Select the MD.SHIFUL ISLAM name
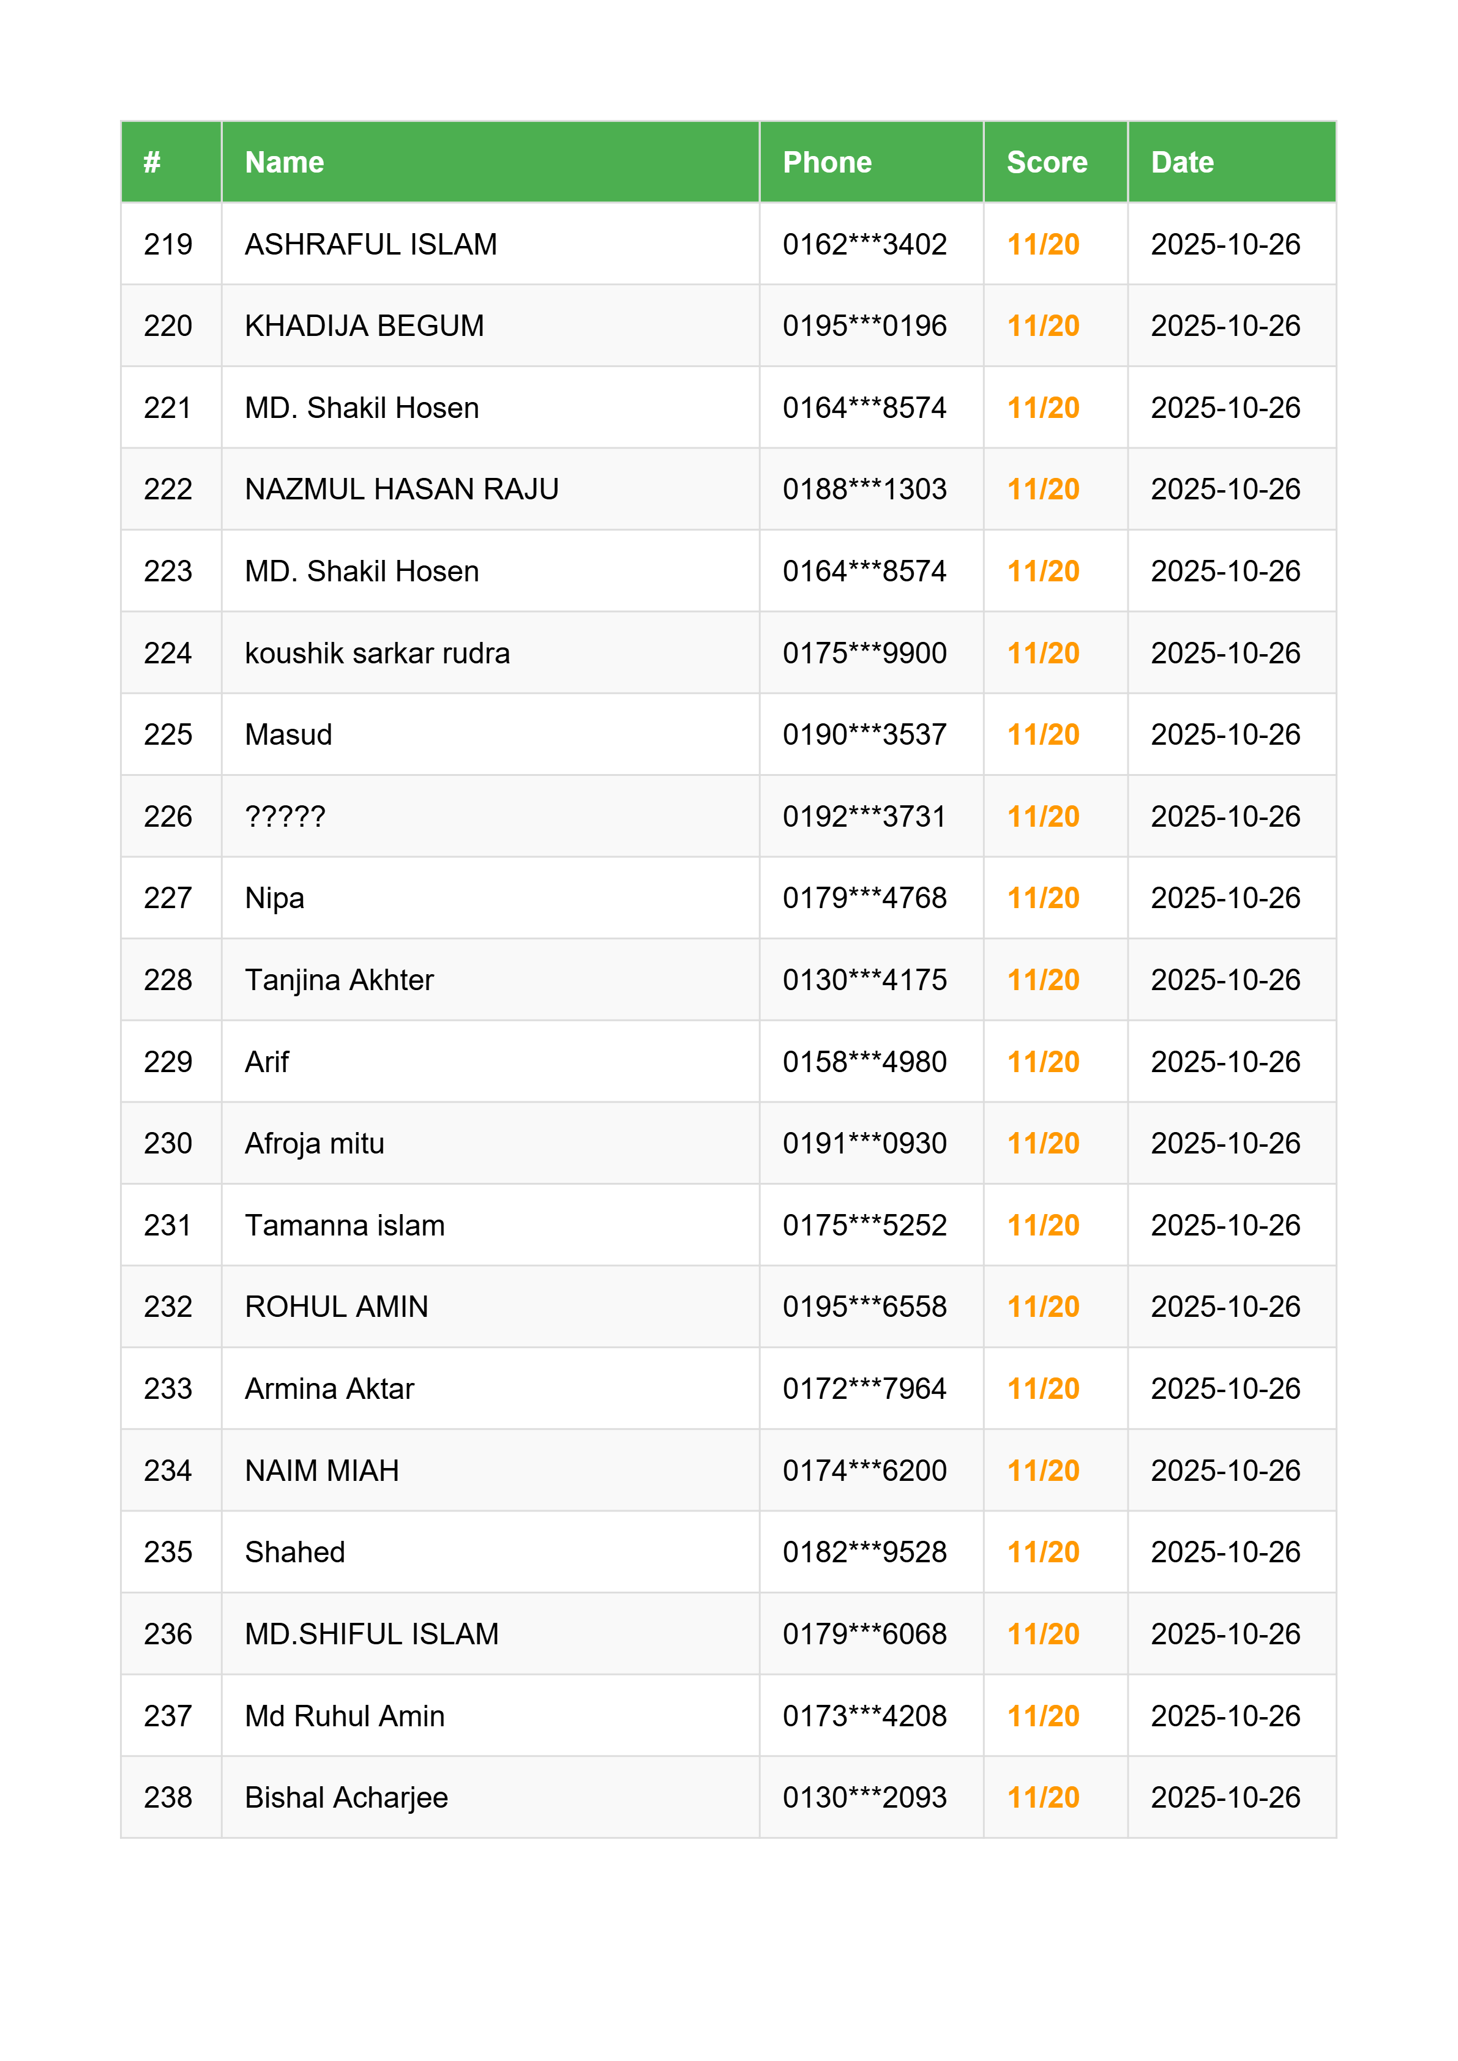 [x=371, y=1634]
